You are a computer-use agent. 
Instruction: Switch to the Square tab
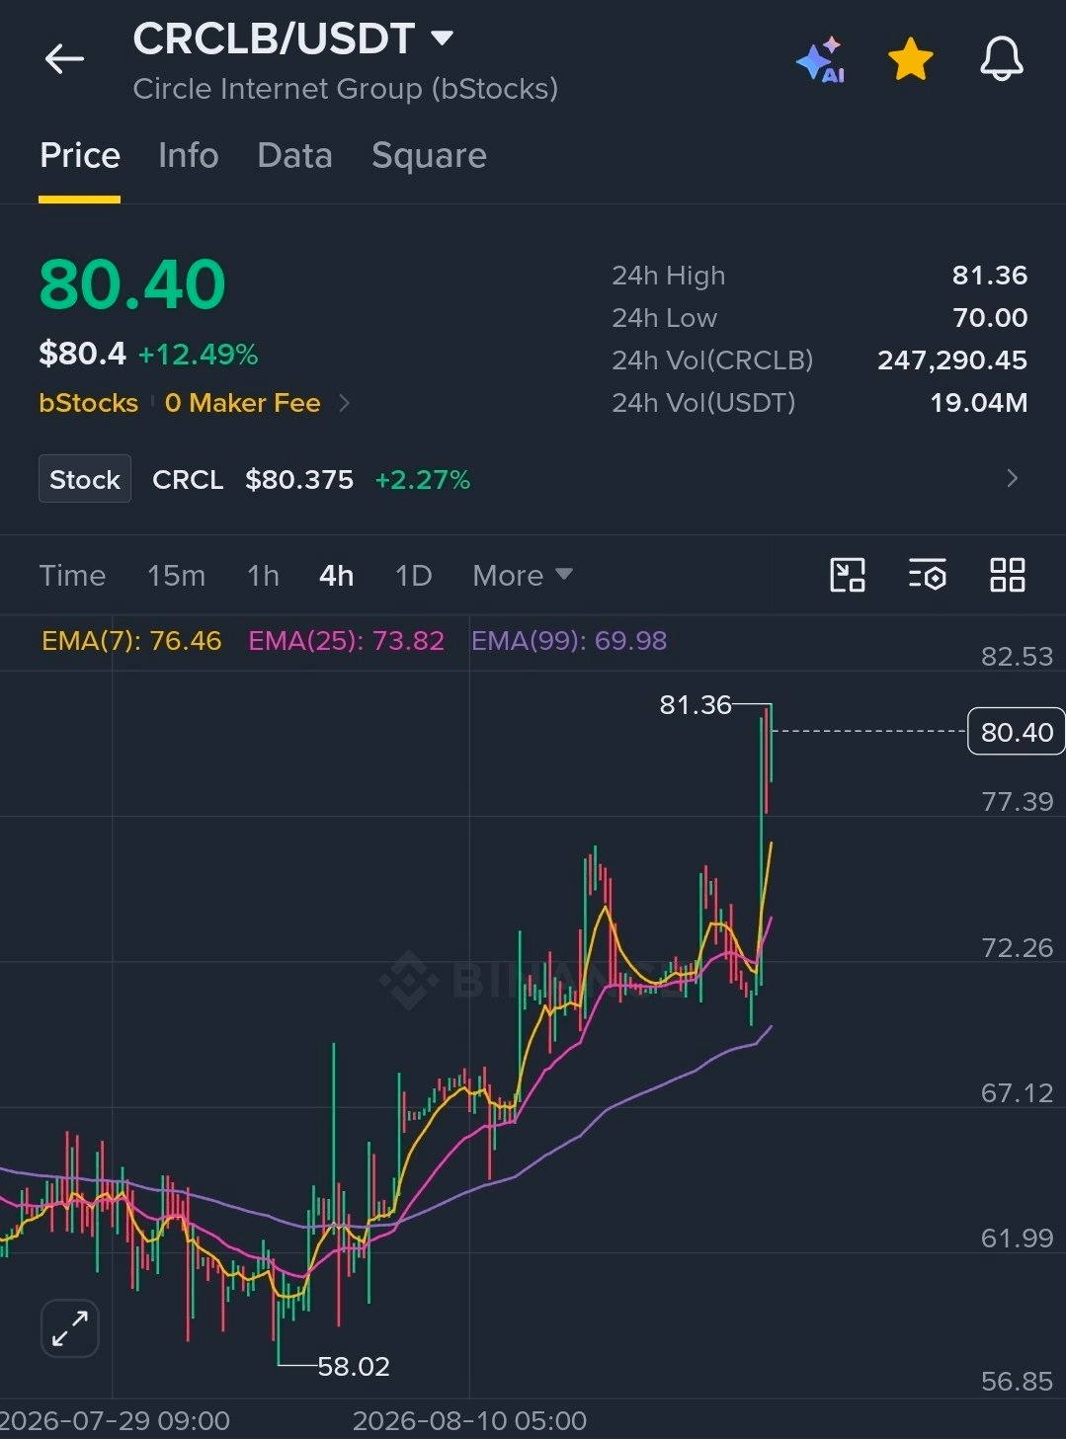pos(429,156)
